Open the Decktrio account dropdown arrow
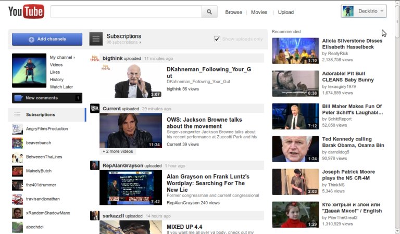Viewport: 400px width, 234px height. (382, 11)
